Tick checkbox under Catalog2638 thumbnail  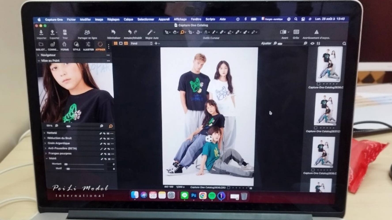click(313, 170)
